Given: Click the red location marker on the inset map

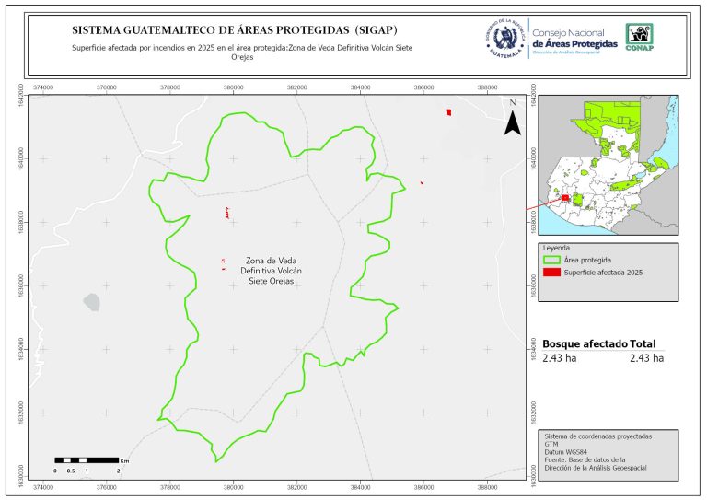Looking at the screenshot, I should [x=562, y=197].
